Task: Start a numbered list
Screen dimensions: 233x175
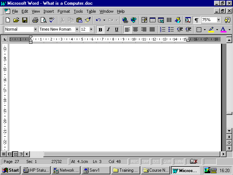Action: pos(162,29)
